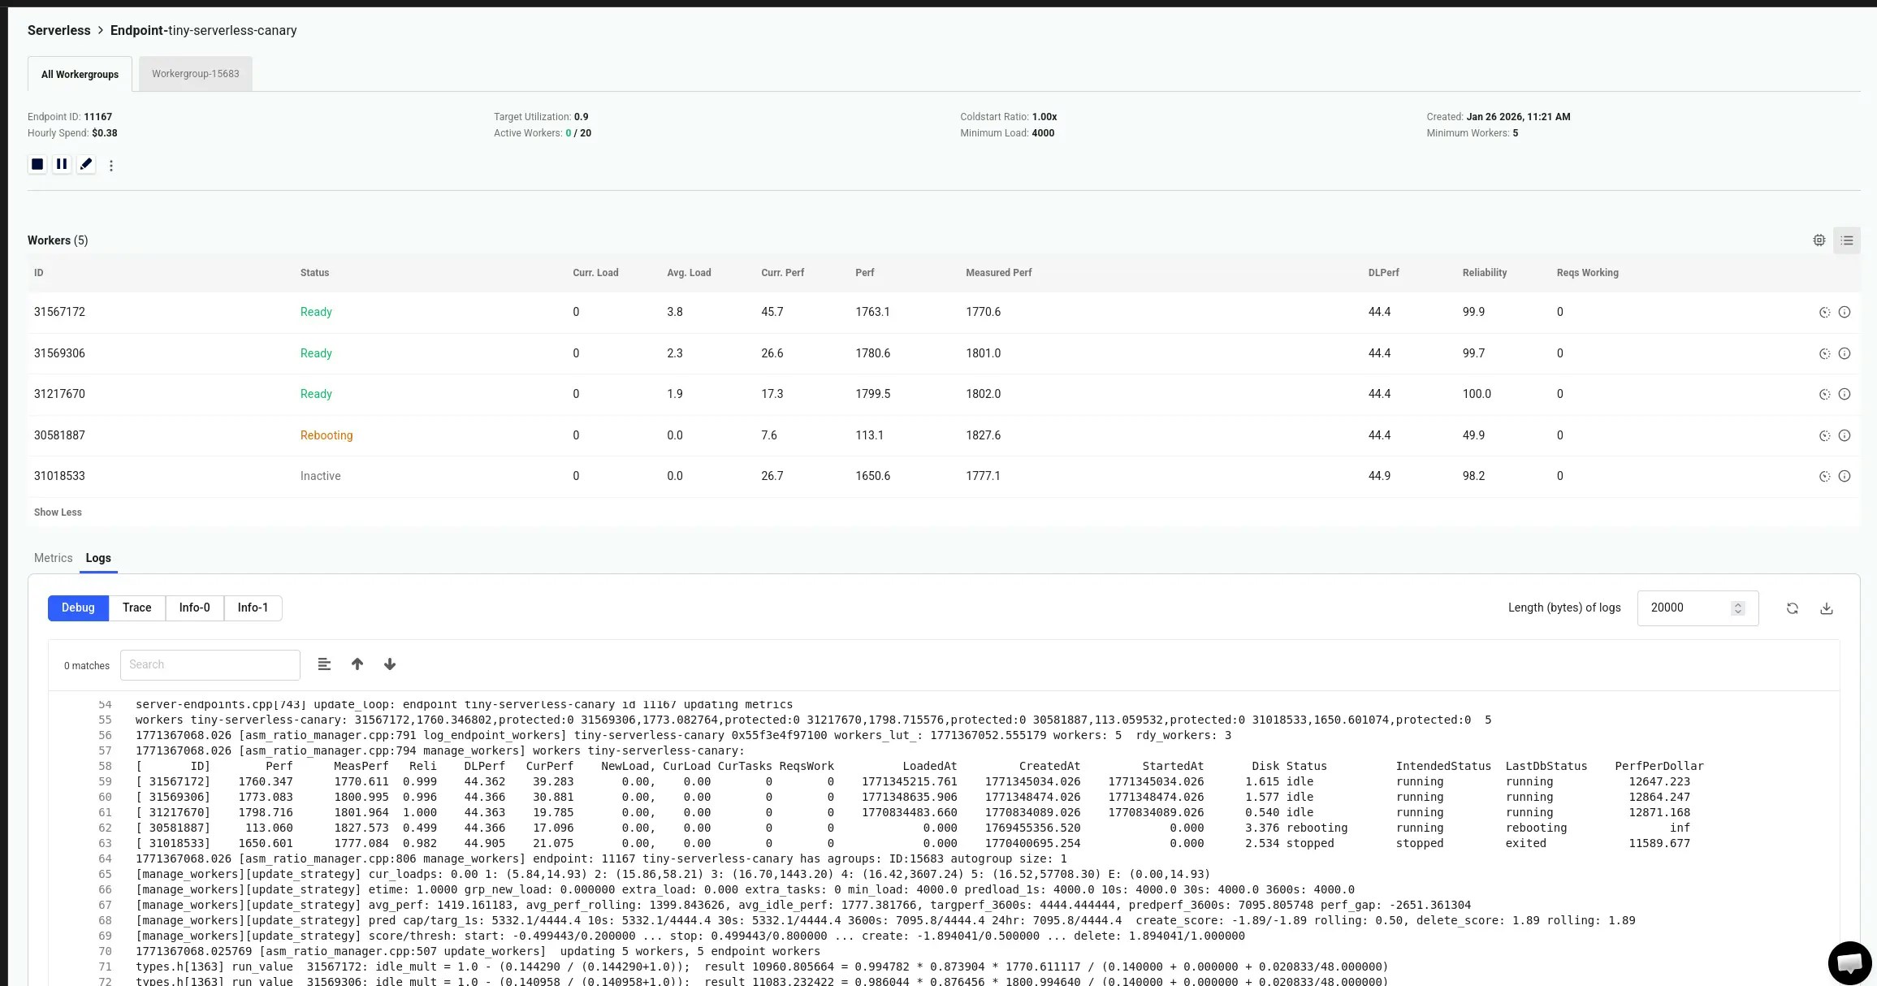Screen dimensions: 1877x986
Task: Toggle line wrapping in the logs viewer
Action: [324, 664]
